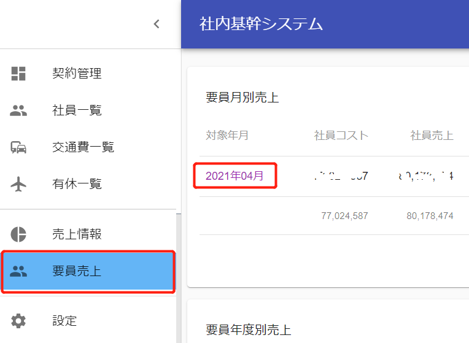Screen dimensions: 469x343
Task: Navigate to 売上情報
Action: click(77, 234)
